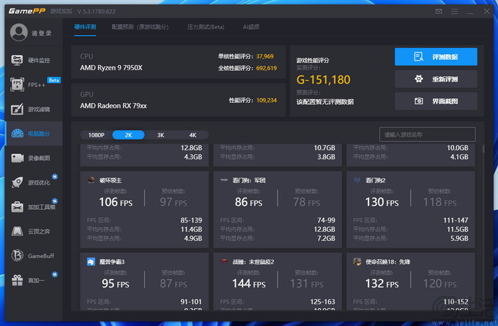Open 喜加一 gift box icon
Image resolution: width=498 pixels, height=326 pixels.
coord(17,280)
